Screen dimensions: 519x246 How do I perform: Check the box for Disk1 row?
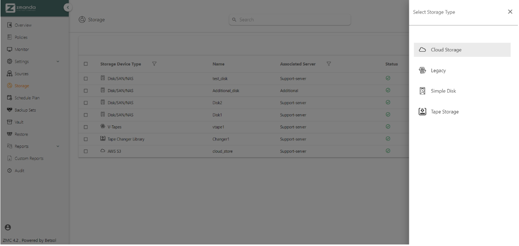[x=86, y=115]
